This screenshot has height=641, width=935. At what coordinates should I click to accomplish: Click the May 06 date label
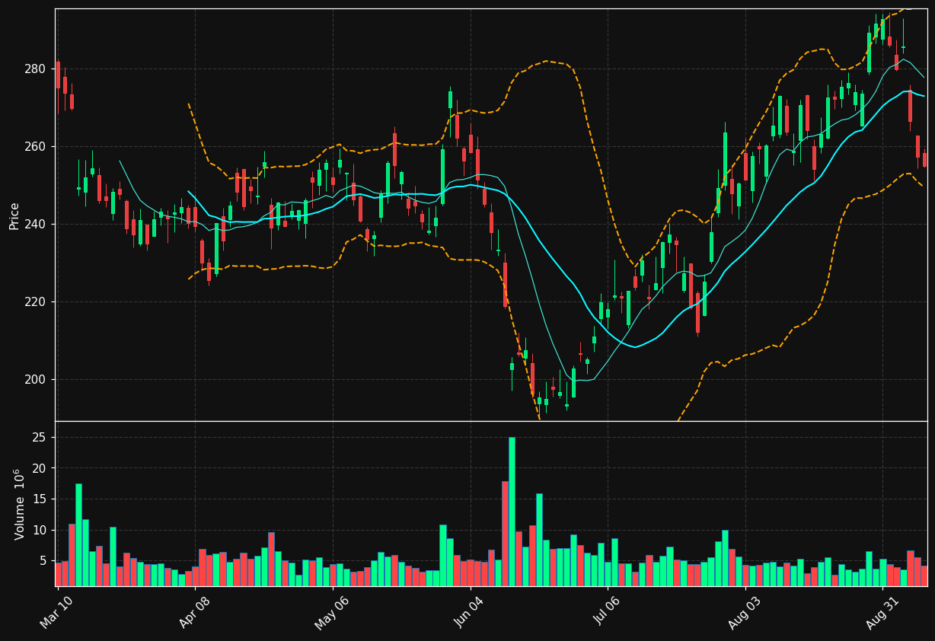click(331, 613)
